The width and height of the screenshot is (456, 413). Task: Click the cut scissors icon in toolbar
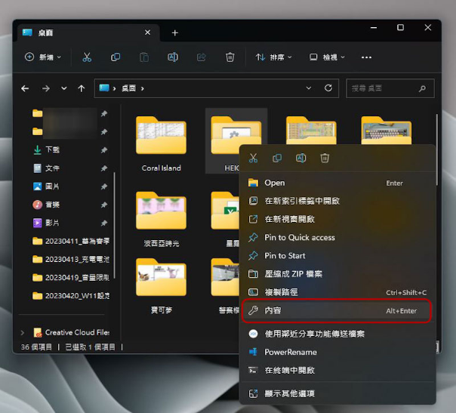pyautogui.click(x=87, y=57)
